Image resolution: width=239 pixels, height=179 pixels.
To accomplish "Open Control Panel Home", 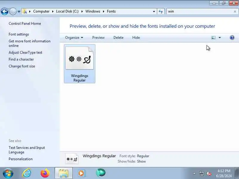I will pyautogui.click(x=25, y=24).
